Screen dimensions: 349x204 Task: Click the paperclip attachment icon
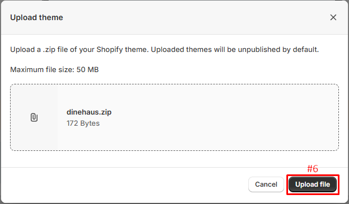pos(34,117)
